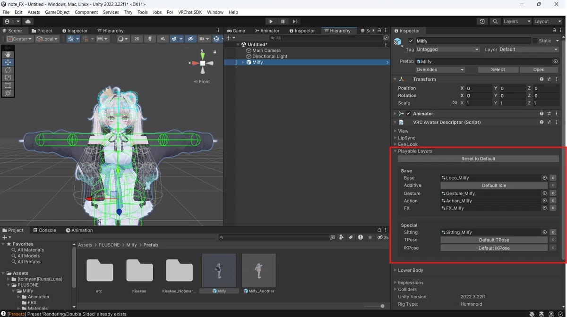567x317 pixels.
Task: Click the Reset to Default button
Action: (478, 159)
